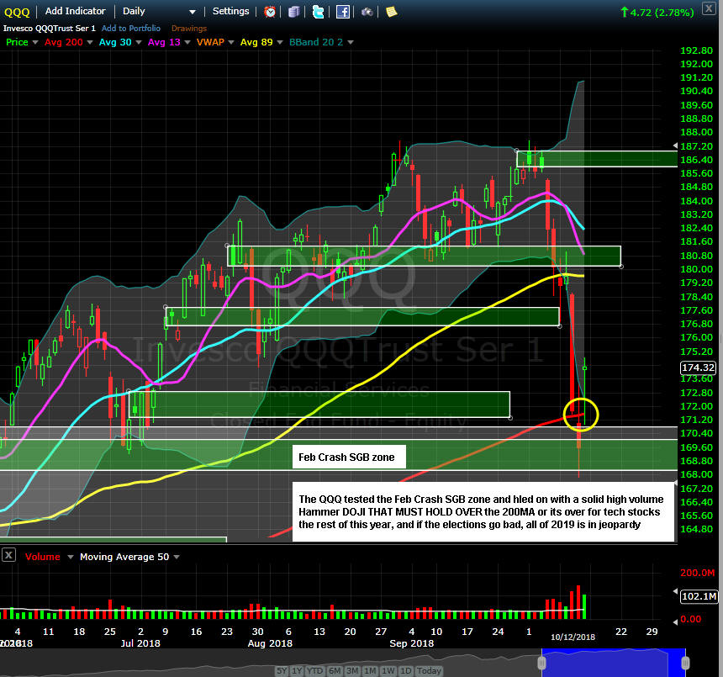The image size is (723, 677).
Task: Click the QQQ ticker symbol field
Action: pyautogui.click(x=18, y=12)
